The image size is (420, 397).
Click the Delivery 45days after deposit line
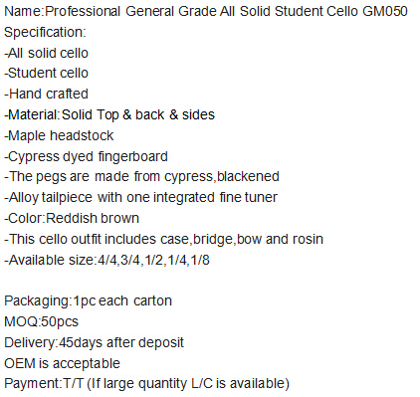pyautogui.click(x=94, y=342)
